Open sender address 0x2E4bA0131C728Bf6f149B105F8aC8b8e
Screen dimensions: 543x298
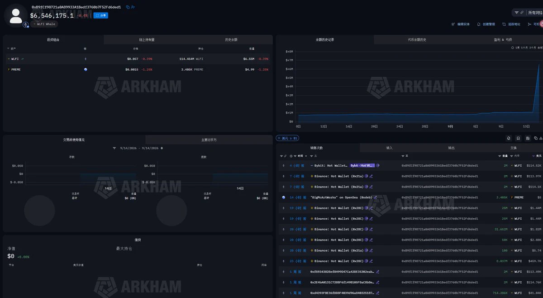coord(342,283)
